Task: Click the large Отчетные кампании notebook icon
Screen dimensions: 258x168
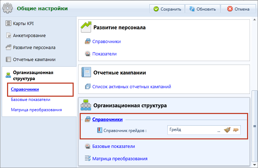Action: point(86,72)
